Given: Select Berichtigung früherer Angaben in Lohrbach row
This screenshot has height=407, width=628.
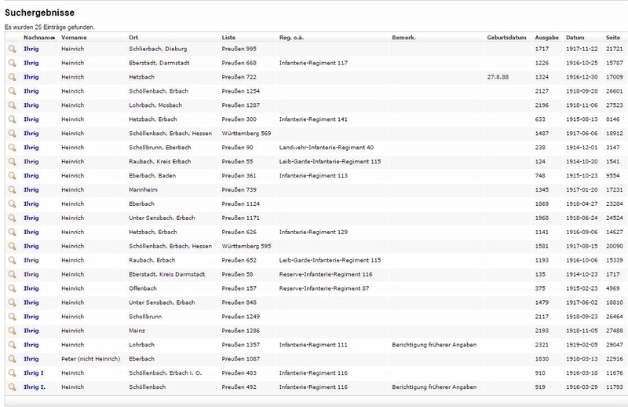Looking at the screenshot, I should pos(434,345).
